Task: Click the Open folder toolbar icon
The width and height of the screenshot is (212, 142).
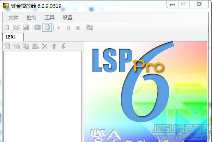Action: [16, 27]
